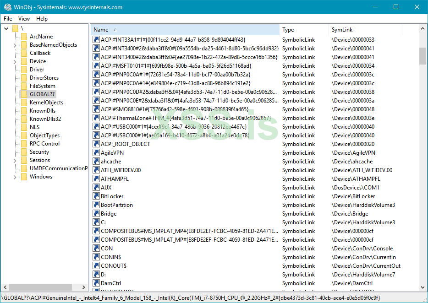Image resolution: width=428 pixels, height=303 pixels.
Task: Click the folder icon of Security
Action: tap(24, 152)
